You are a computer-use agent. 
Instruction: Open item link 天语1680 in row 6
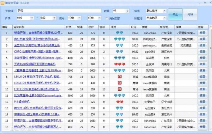35,64
